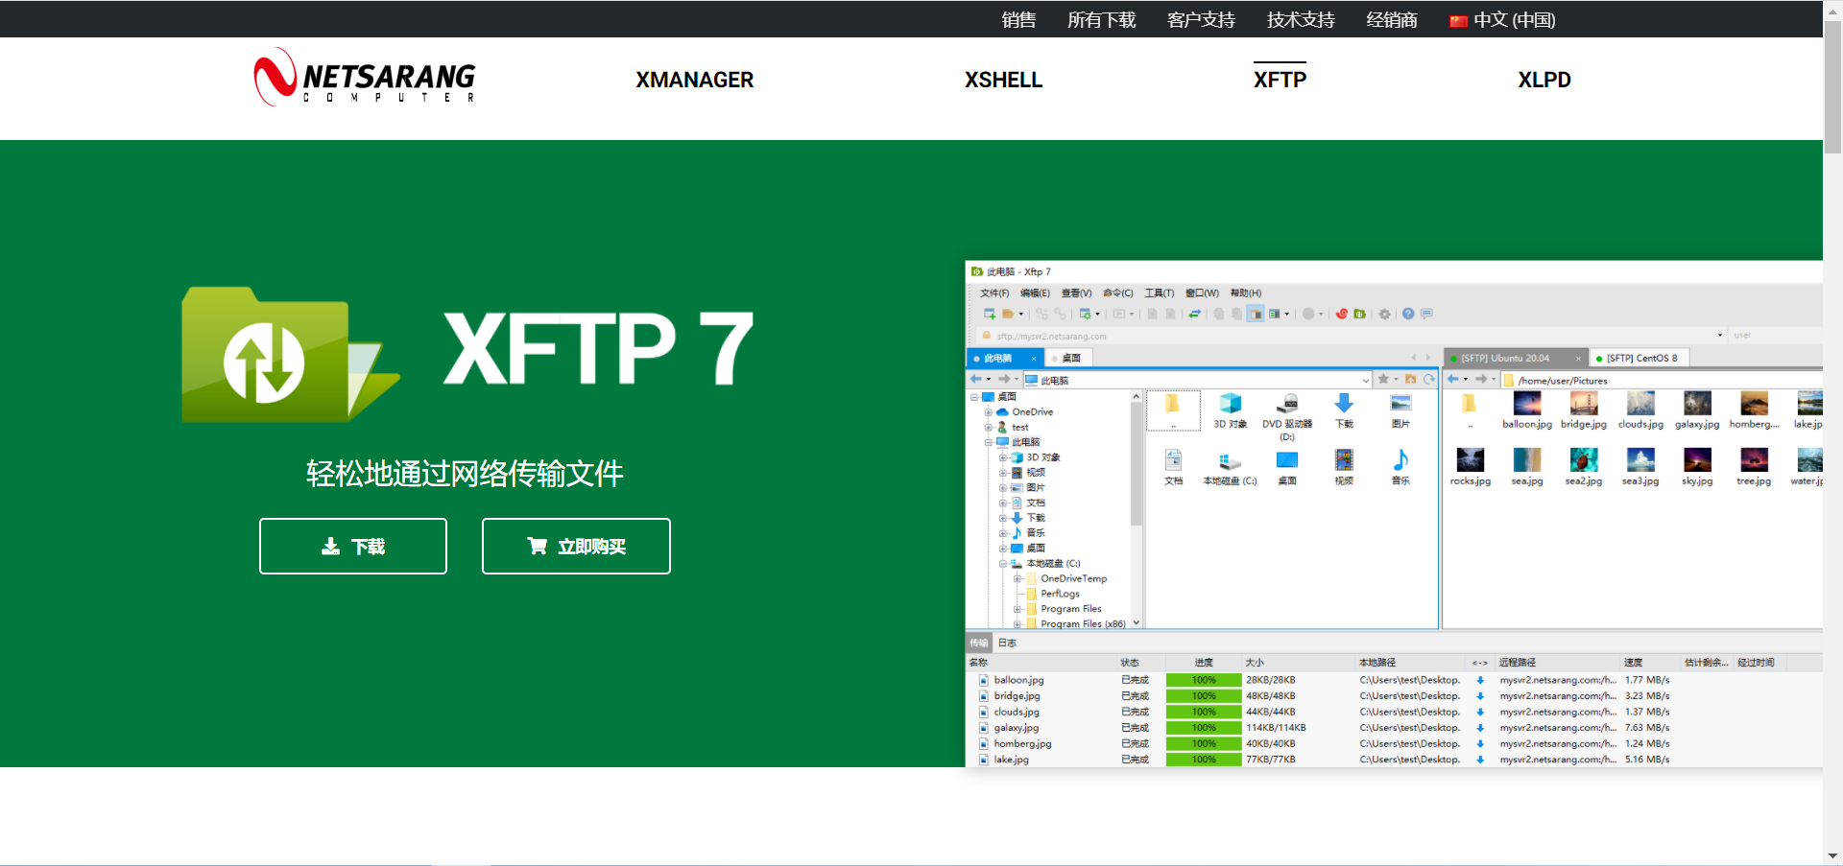Click the gear options toolbar icon
The image size is (1843, 866).
pos(1384,314)
